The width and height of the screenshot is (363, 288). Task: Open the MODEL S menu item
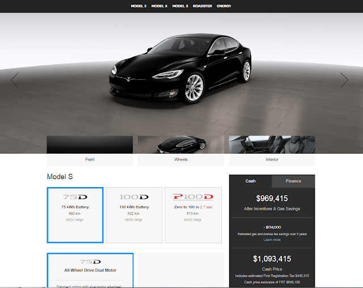[x=138, y=6]
